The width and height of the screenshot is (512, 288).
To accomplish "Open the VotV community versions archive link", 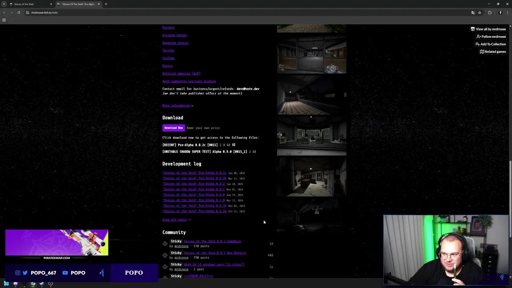I will pos(189,81).
